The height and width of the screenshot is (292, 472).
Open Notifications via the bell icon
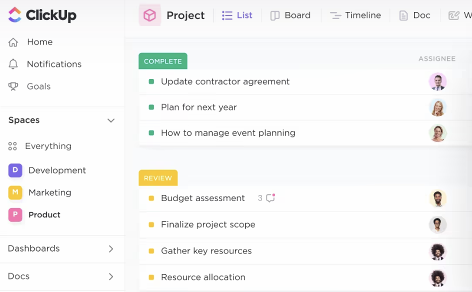(13, 64)
